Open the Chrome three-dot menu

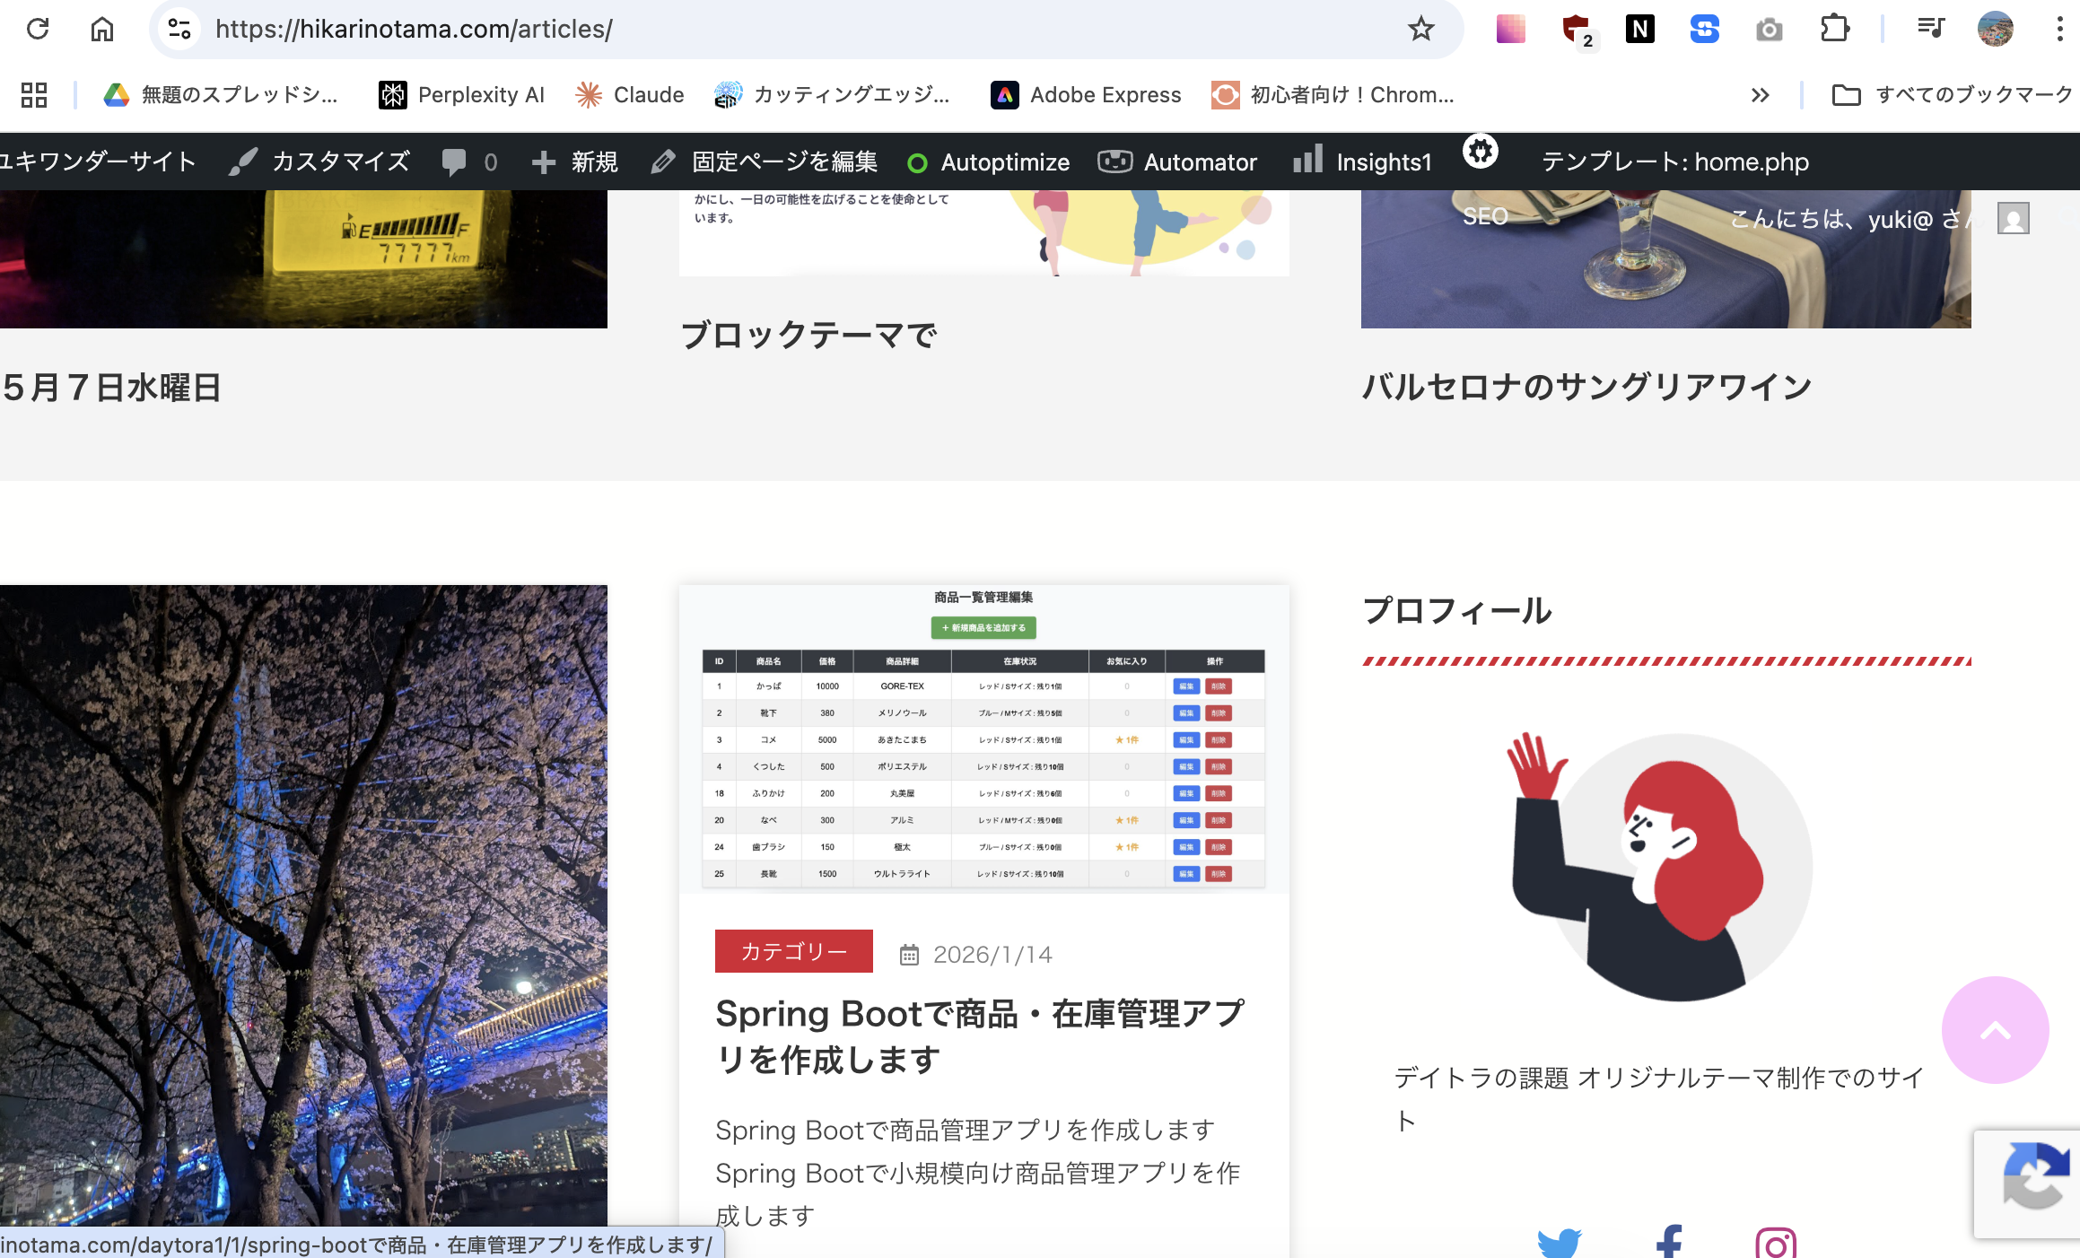pos(2059,29)
